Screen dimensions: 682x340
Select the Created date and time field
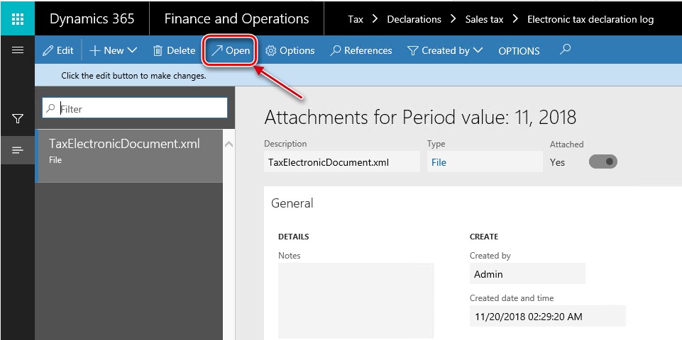point(548,316)
